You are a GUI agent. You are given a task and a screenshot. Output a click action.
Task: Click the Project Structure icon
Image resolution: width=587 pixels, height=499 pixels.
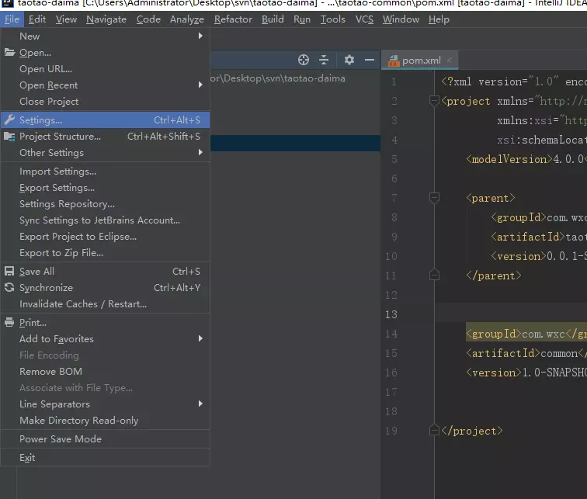tap(9, 136)
